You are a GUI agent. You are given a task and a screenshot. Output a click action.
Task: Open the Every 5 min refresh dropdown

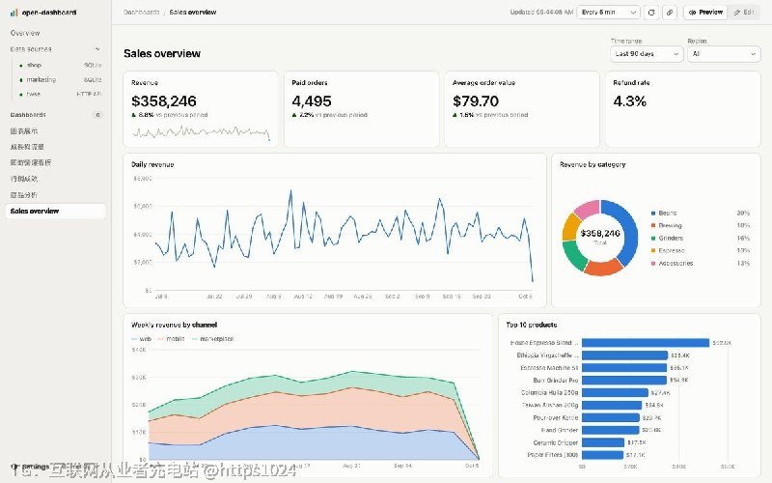pyautogui.click(x=608, y=13)
